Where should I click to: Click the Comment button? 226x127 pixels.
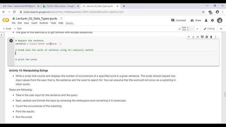click(x=179, y=20)
